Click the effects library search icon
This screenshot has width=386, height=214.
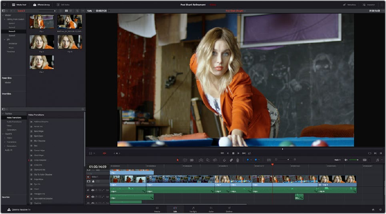tap(83, 109)
